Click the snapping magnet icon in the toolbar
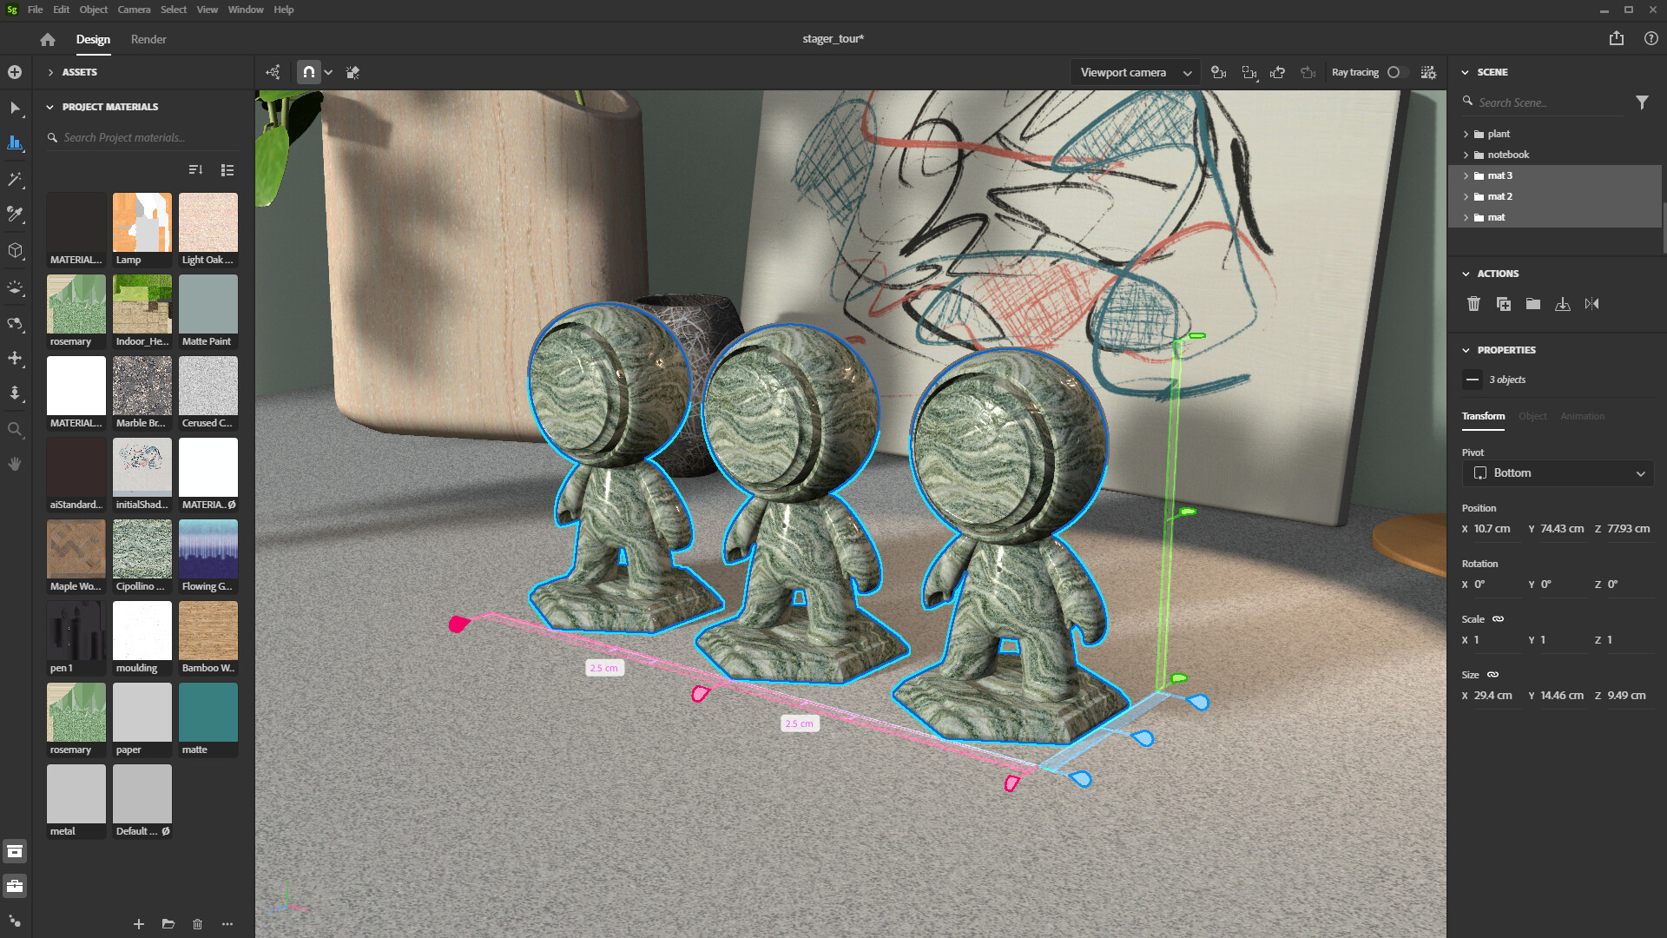Viewport: 1667px width, 938px height. point(308,72)
